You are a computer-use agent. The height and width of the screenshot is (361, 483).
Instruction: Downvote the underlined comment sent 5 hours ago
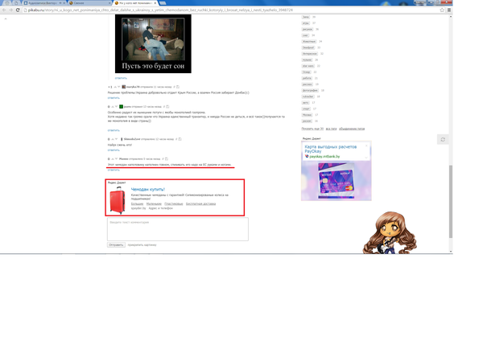(116, 159)
